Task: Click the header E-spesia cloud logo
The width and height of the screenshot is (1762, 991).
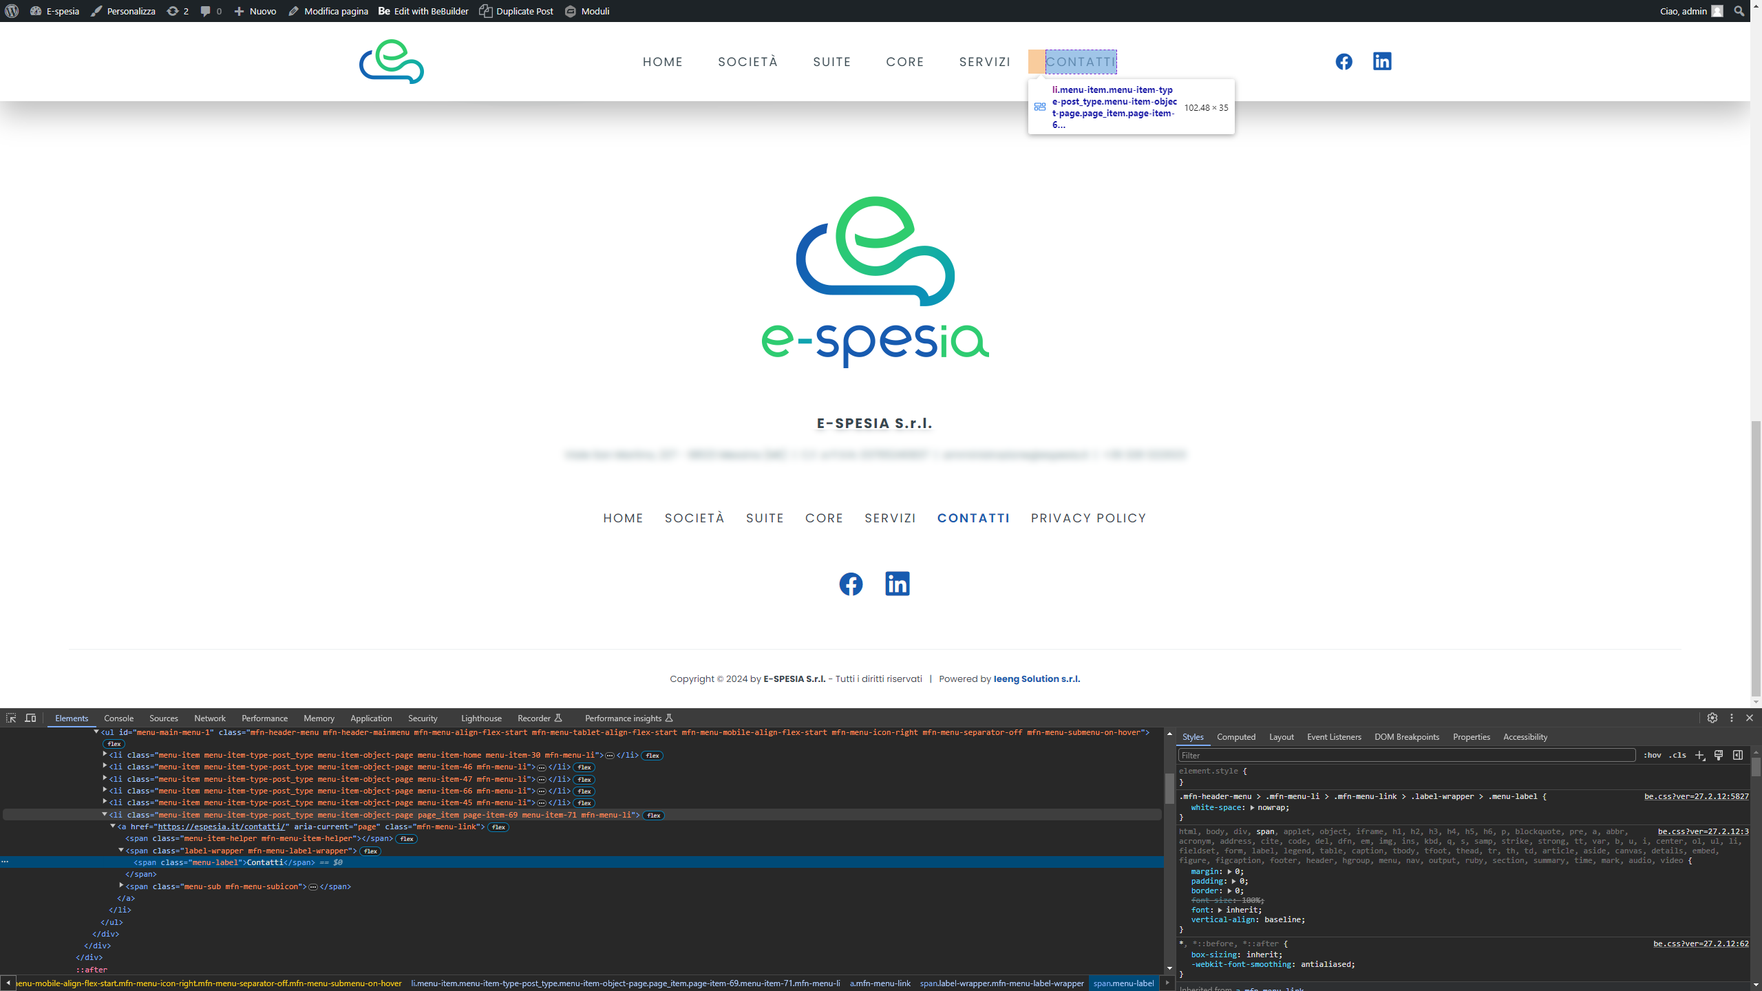Action: [x=392, y=61]
